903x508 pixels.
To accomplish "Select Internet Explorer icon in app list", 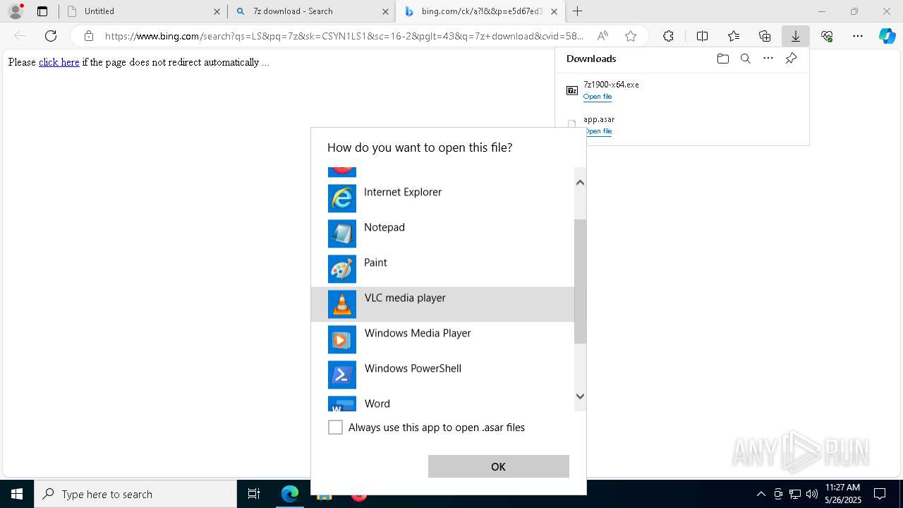I will pos(342,198).
